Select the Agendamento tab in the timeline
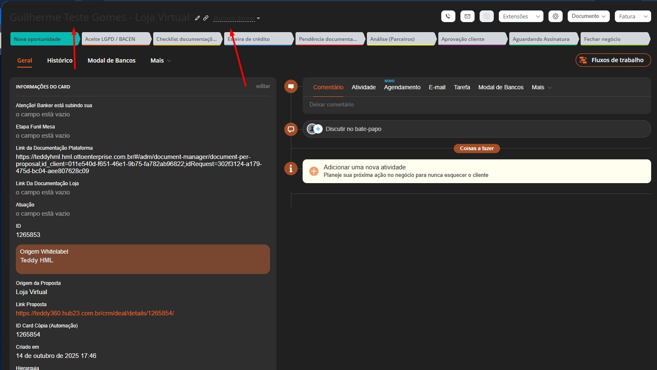The width and height of the screenshot is (657, 370). (402, 87)
